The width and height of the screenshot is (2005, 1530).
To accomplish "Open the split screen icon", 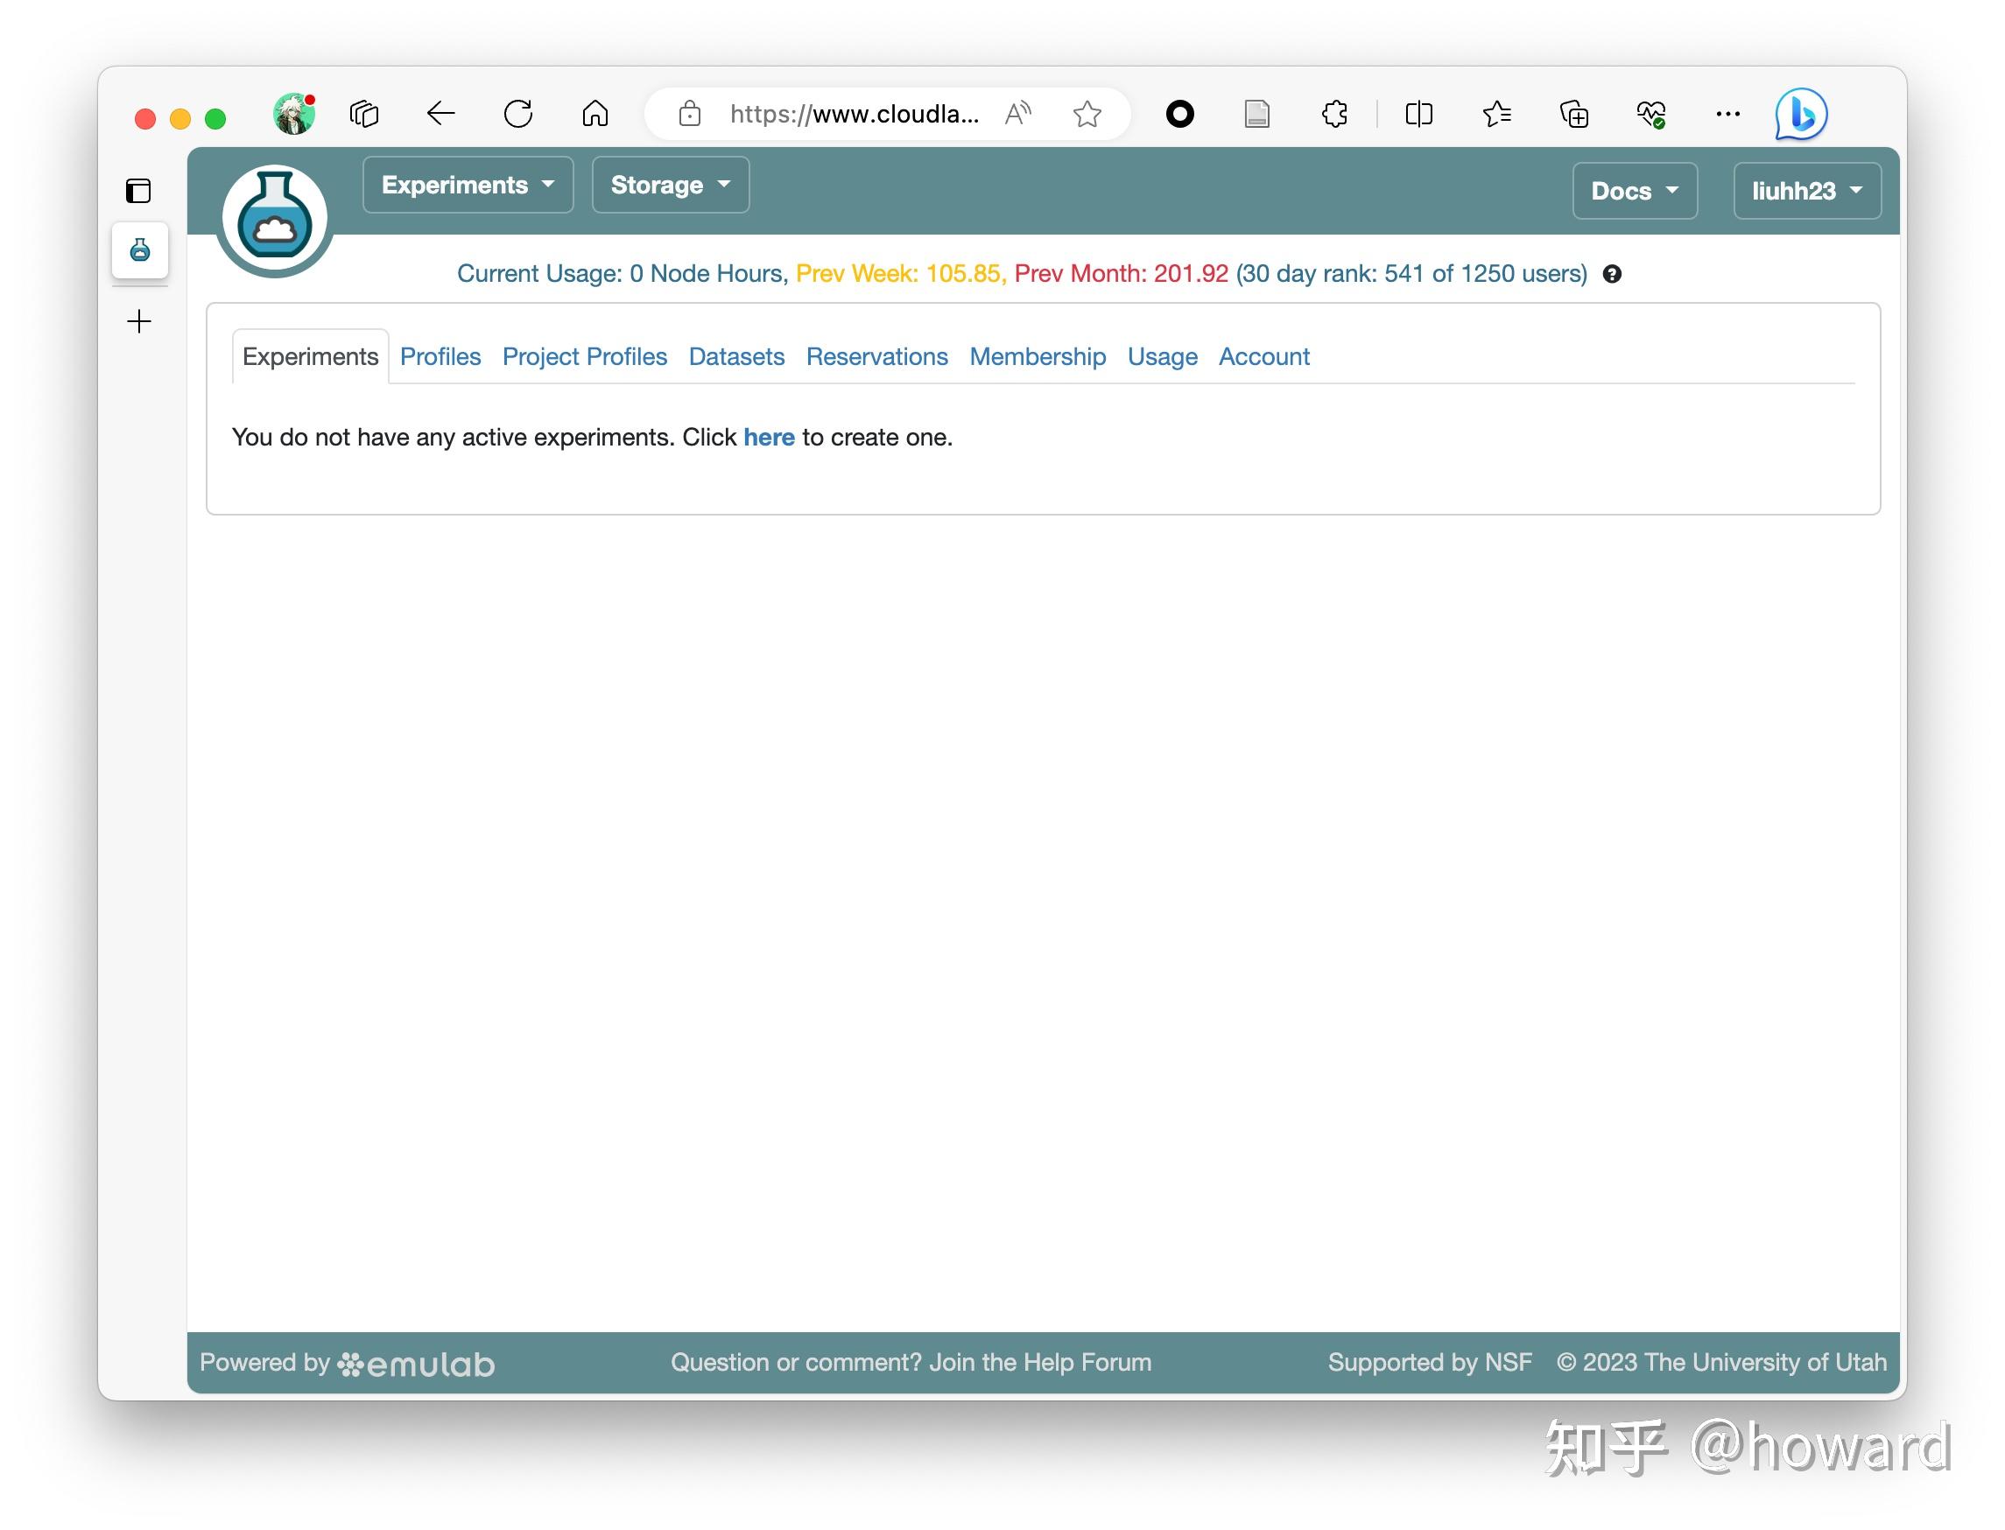I will click(x=1418, y=115).
